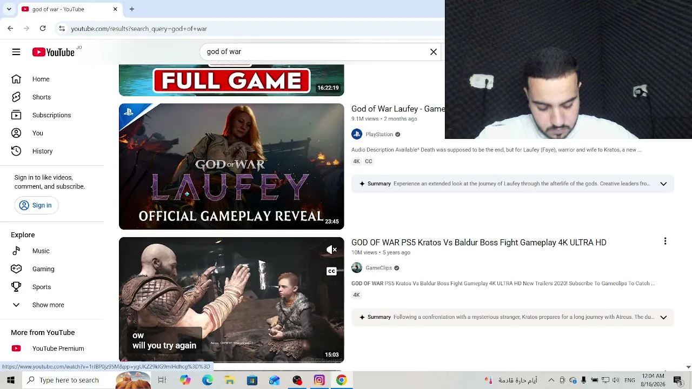Go back in the browser
Image resolution: width=692 pixels, height=389 pixels.
pos(10,29)
